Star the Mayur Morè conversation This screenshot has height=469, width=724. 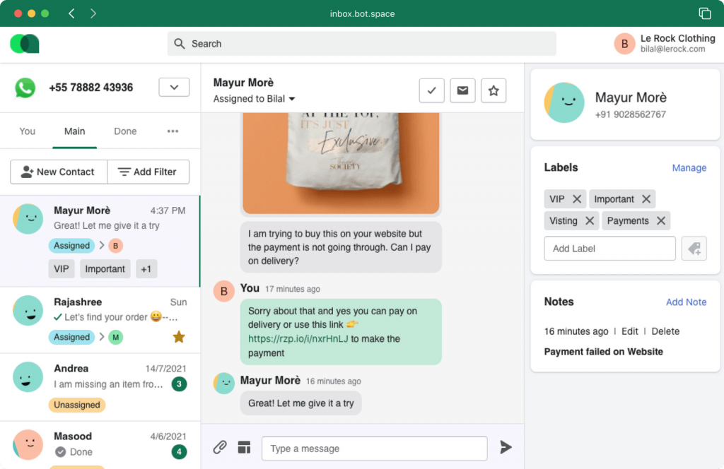[x=494, y=90]
